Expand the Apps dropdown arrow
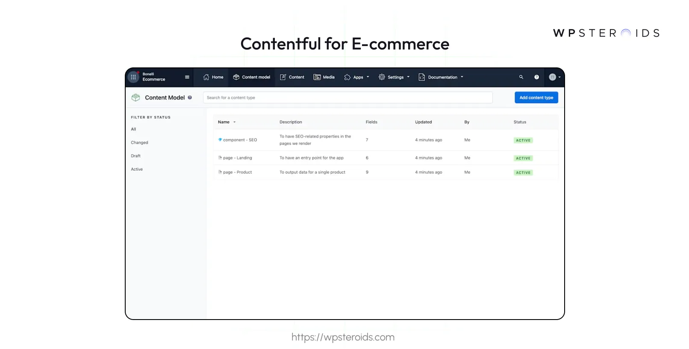This screenshot has height=349, width=689. [368, 77]
